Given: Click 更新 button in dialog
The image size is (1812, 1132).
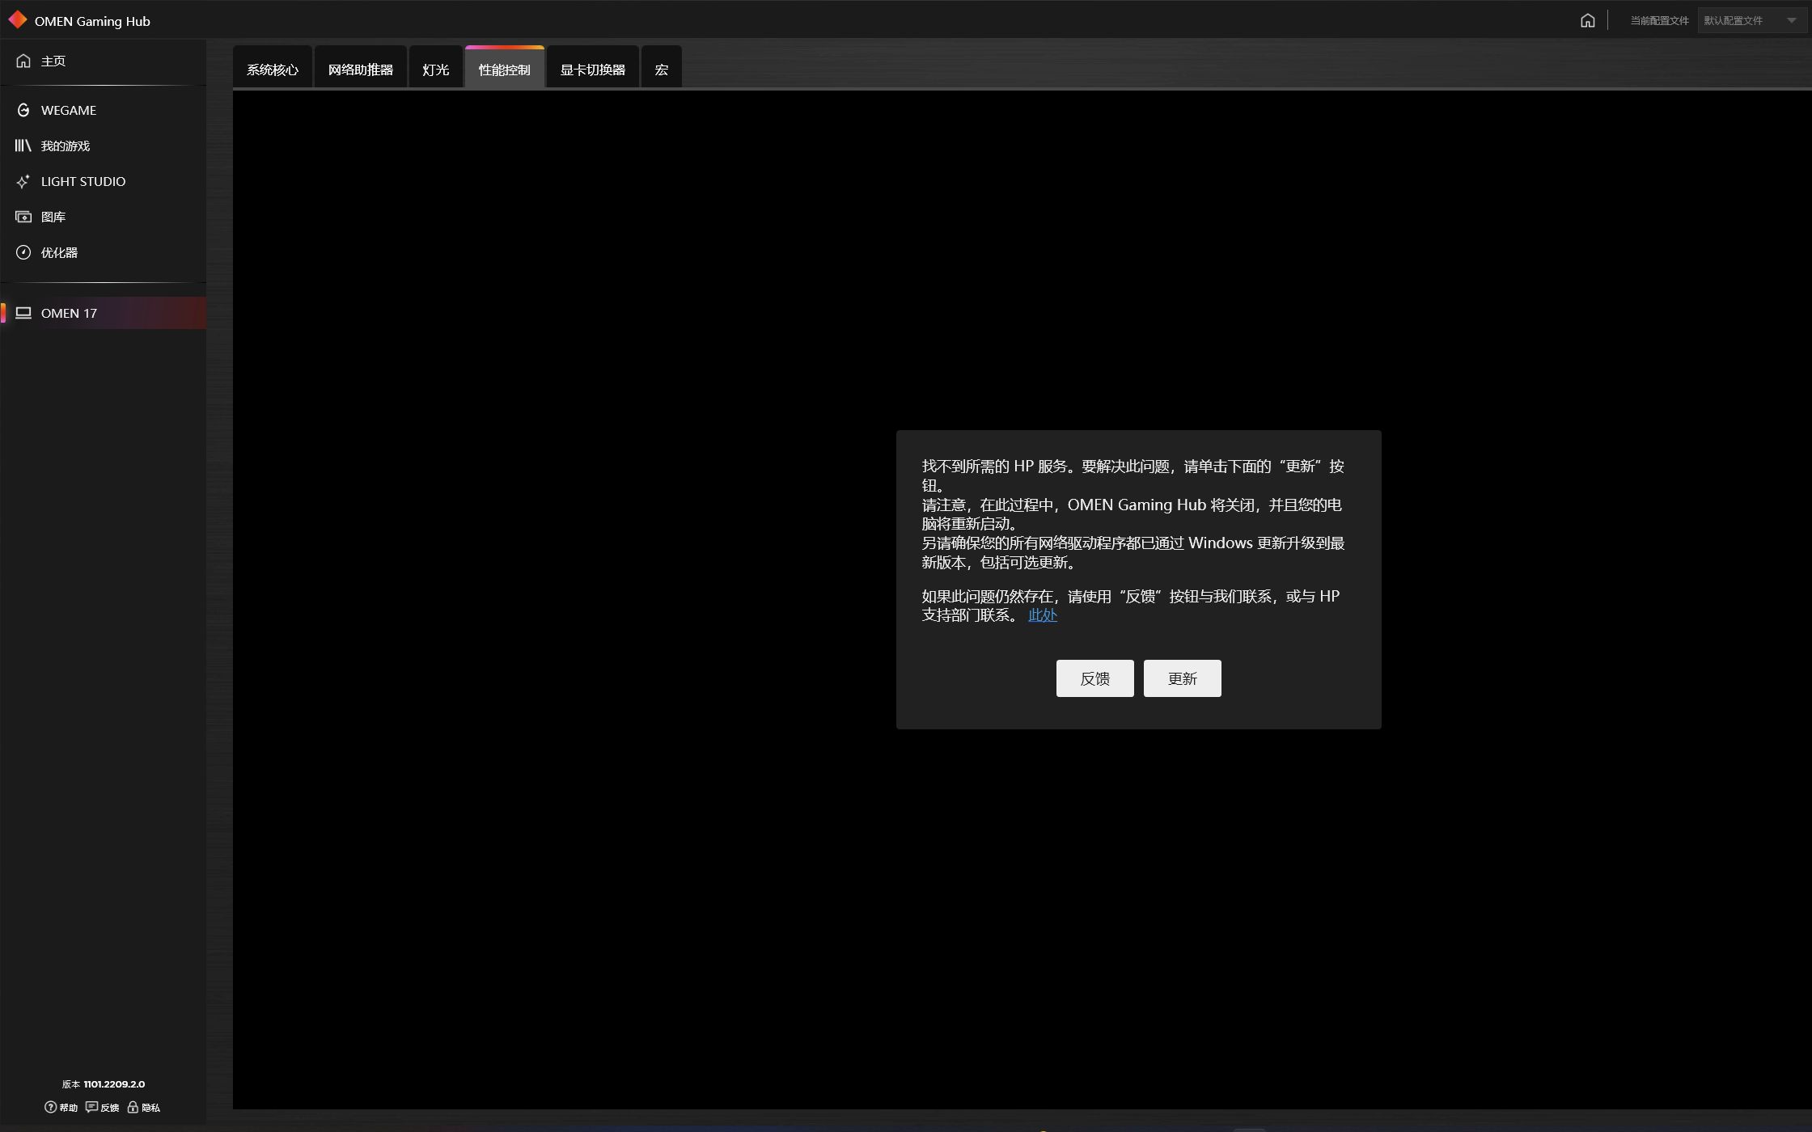Looking at the screenshot, I should click(1182, 678).
